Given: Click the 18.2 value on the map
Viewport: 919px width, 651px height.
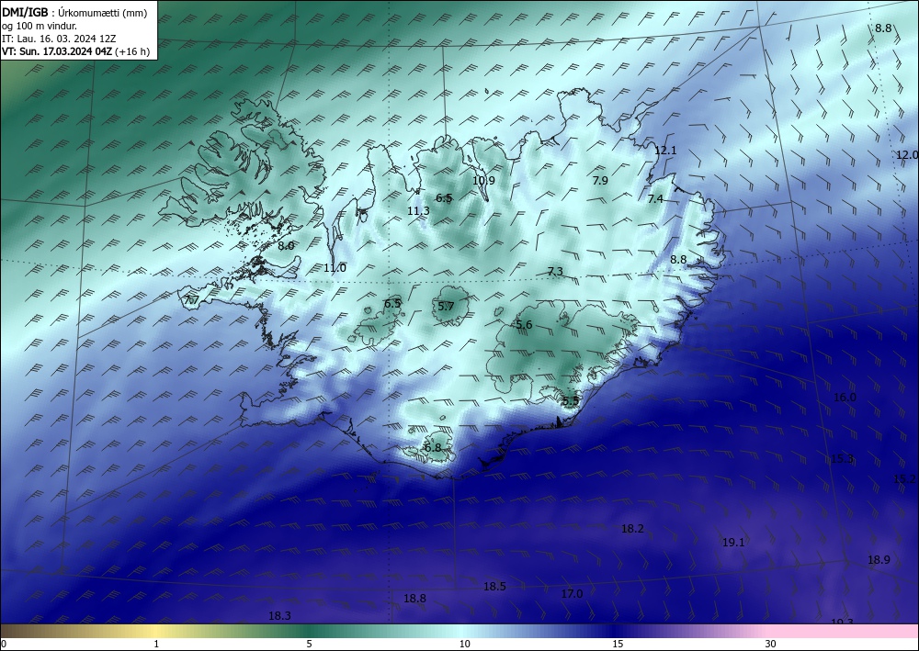Looking at the screenshot, I should pyautogui.click(x=632, y=529).
